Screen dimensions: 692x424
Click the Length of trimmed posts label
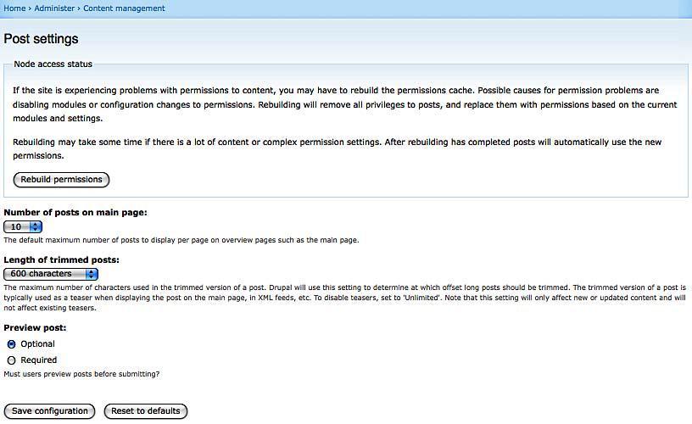pyautogui.click(x=61, y=259)
